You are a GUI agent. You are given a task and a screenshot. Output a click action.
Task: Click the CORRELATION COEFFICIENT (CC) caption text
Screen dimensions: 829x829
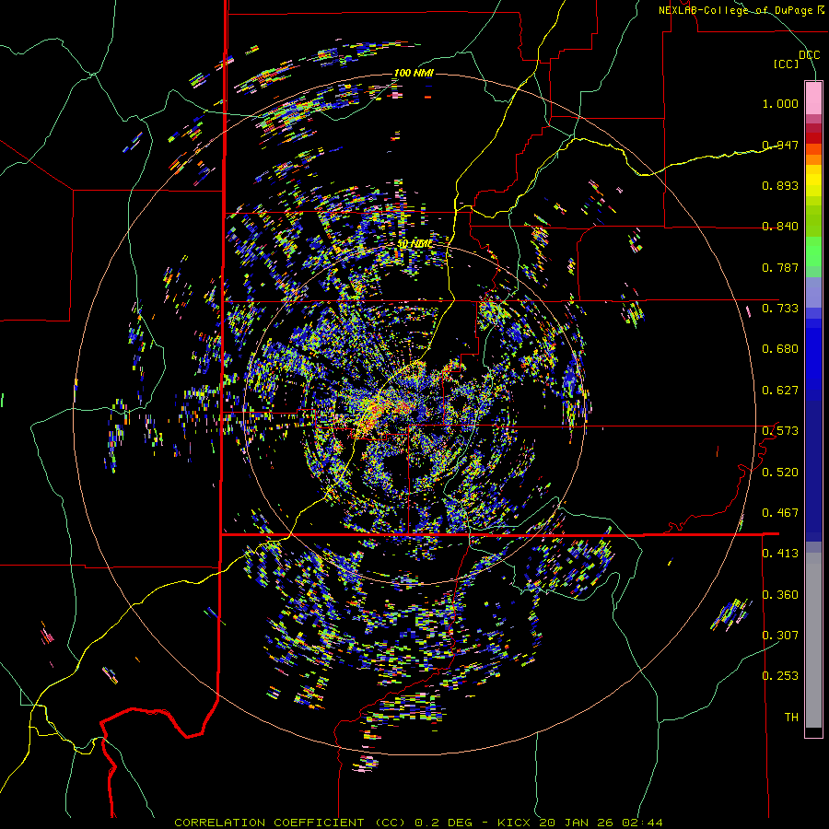(290, 823)
